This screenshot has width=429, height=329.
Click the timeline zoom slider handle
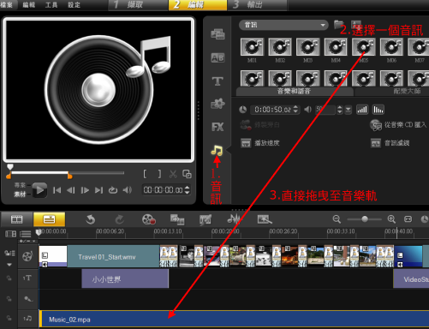(365, 219)
